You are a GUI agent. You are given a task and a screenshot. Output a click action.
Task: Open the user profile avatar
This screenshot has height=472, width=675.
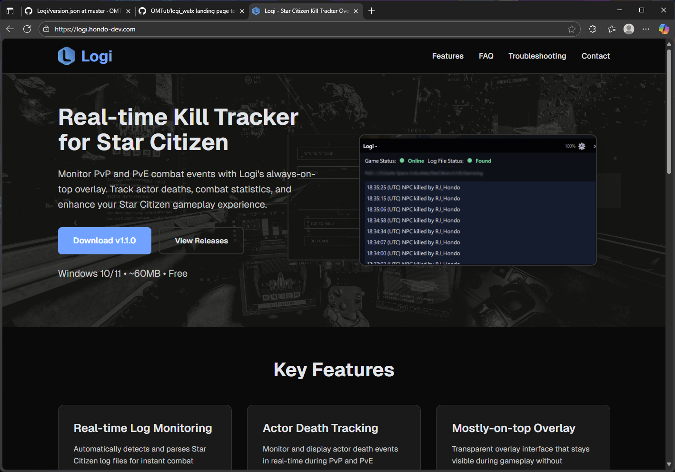click(629, 29)
